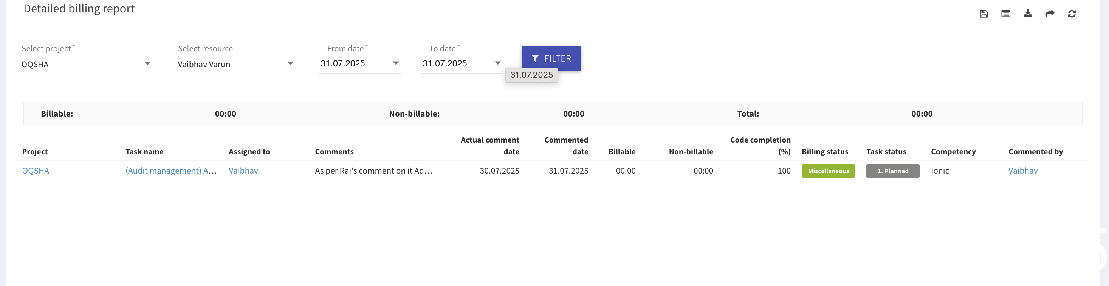The height and width of the screenshot is (286, 1109).
Task: Open the To date picker arrow
Action: coord(498,63)
